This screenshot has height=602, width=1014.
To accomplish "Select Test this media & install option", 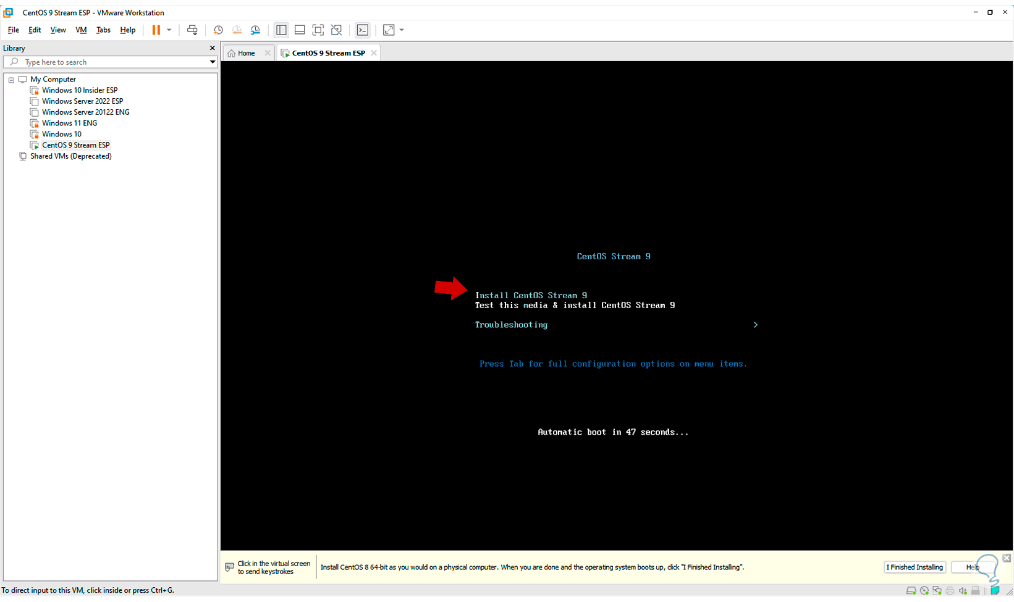I will pos(575,305).
